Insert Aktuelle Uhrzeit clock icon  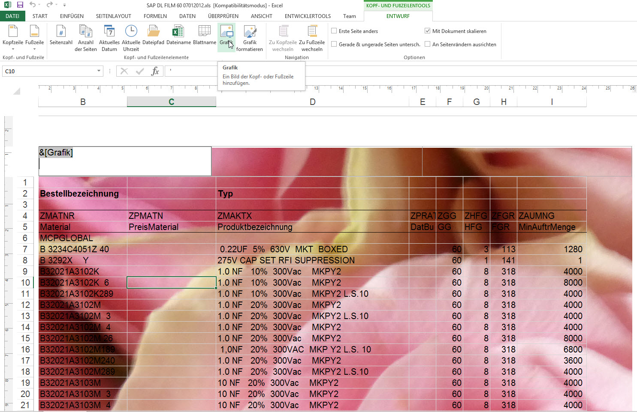(x=131, y=32)
